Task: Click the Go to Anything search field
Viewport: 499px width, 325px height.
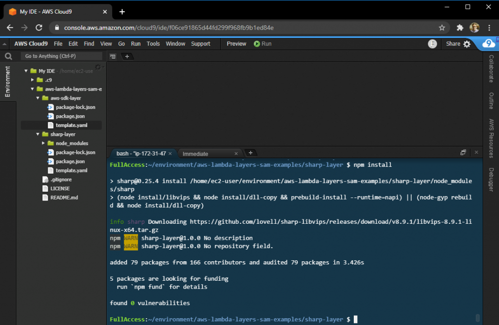Action: pyautogui.click(x=61, y=56)
